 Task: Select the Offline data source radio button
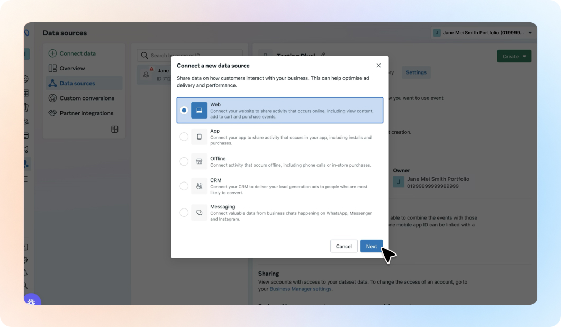pos(184,161)
